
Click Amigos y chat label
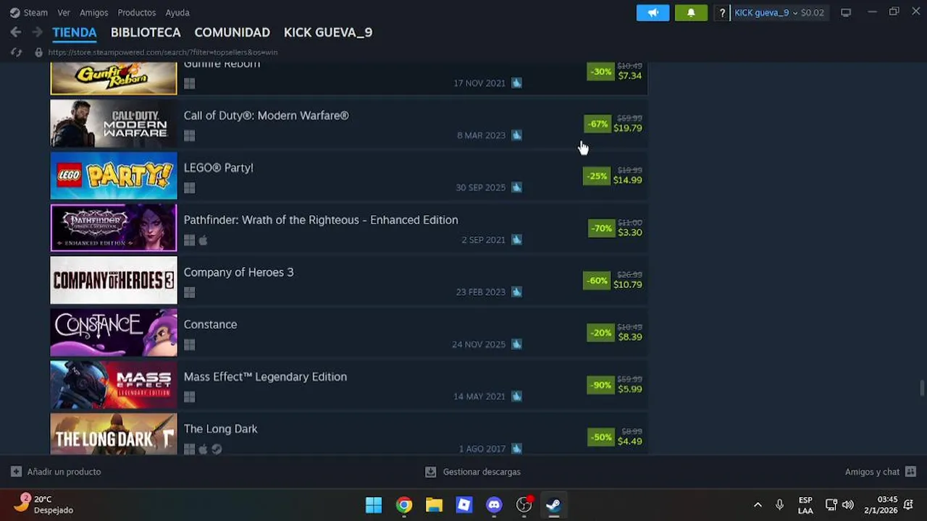[x=872, y=472]
